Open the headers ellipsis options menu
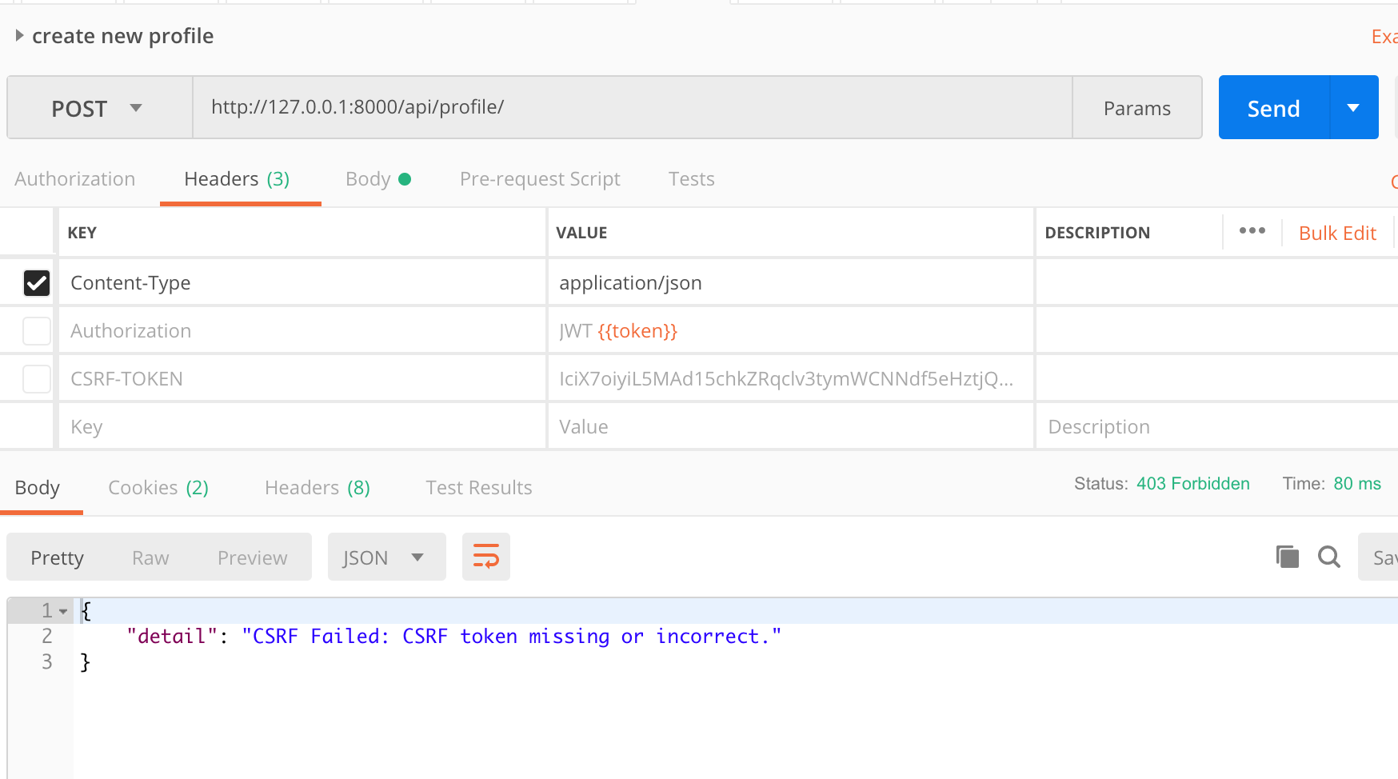The height and width of the screenshot is (779, 1398). pyautogui.click(x=1252, y=231)
